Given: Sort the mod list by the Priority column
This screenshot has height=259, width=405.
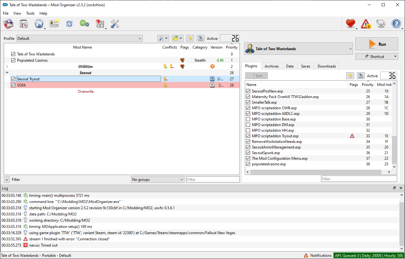Looking at the screenshot, I should (x=232, y=47).
